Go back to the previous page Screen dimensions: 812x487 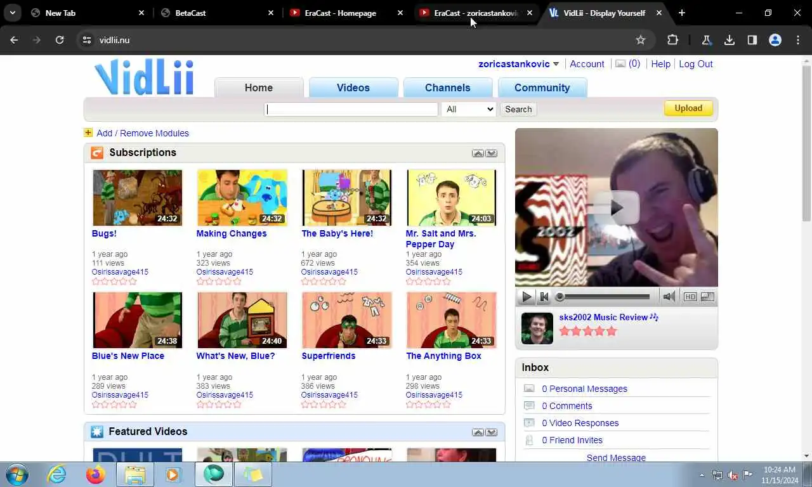(14, 40)
